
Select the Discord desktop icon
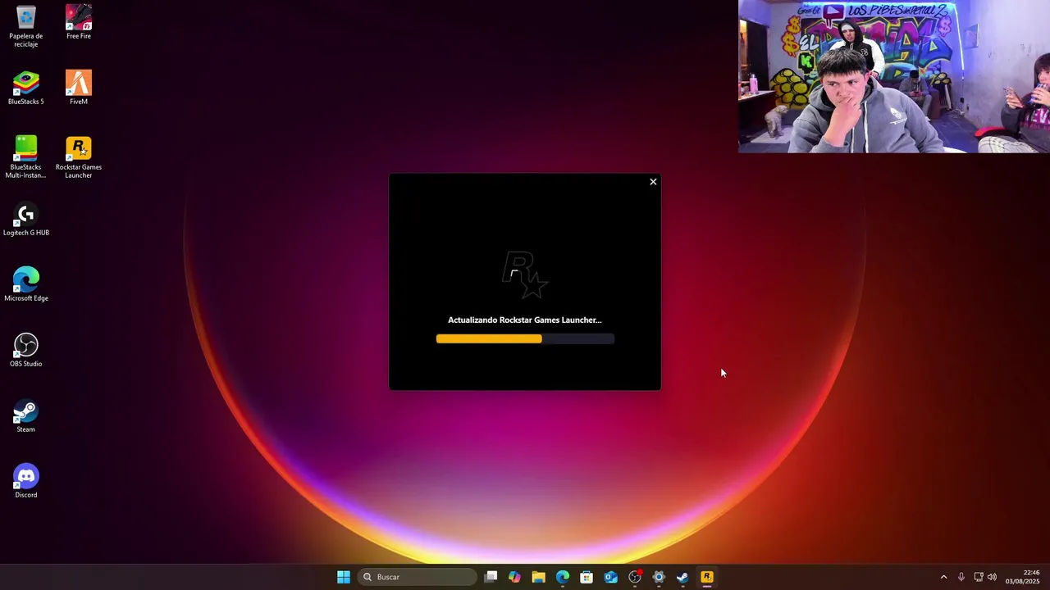26,481
